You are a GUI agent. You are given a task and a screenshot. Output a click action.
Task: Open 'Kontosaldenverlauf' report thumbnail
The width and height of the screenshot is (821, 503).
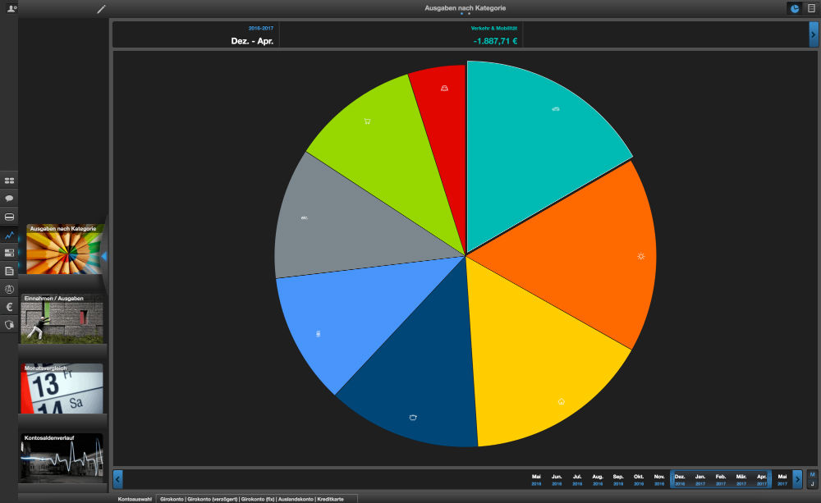62,458
